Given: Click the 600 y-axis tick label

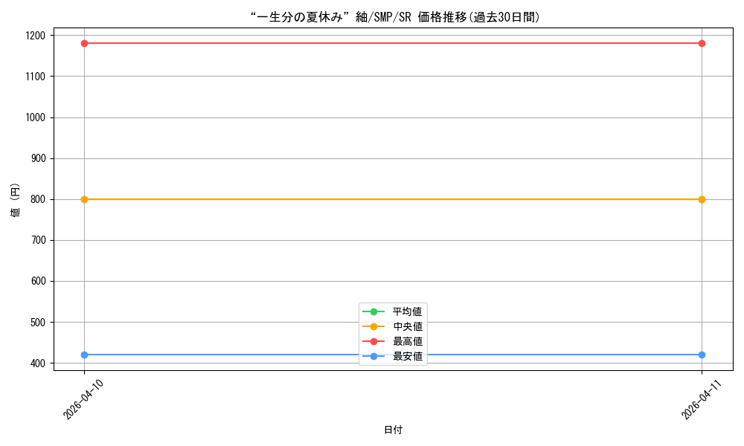Looking at the screenshot, I should (x=38, y=281).
